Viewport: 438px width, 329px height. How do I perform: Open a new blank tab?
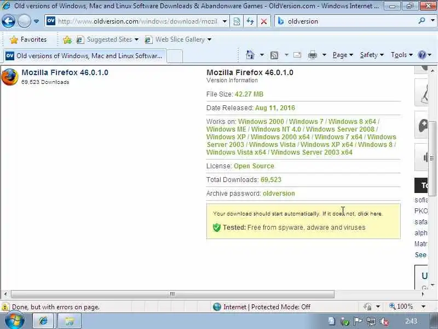pos(175,56)
